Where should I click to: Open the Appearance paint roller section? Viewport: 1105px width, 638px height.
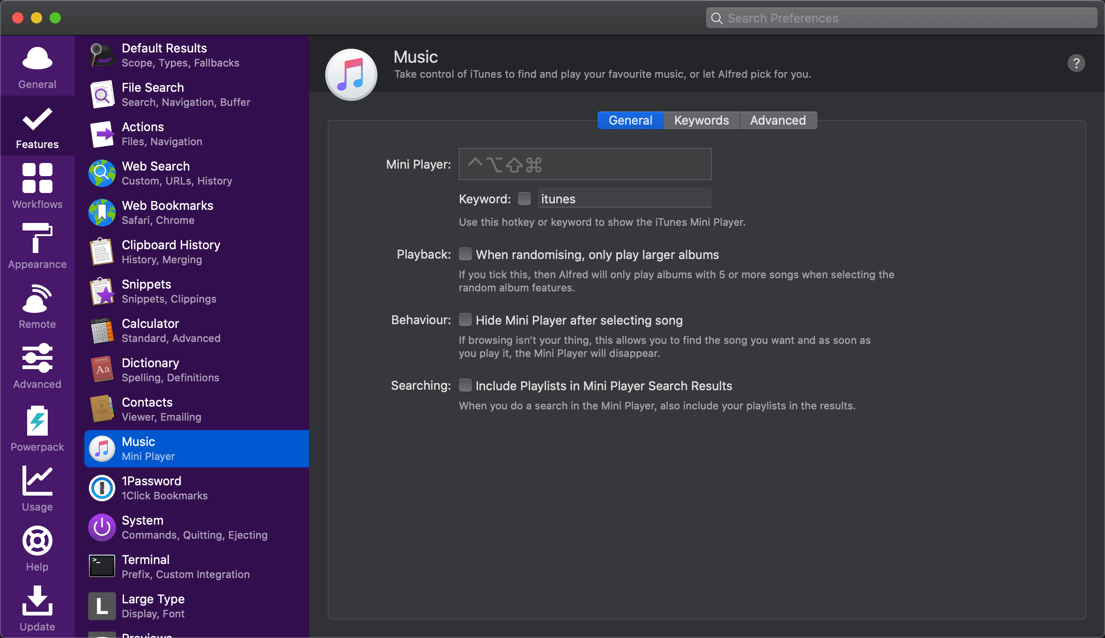tap(37, 246)
